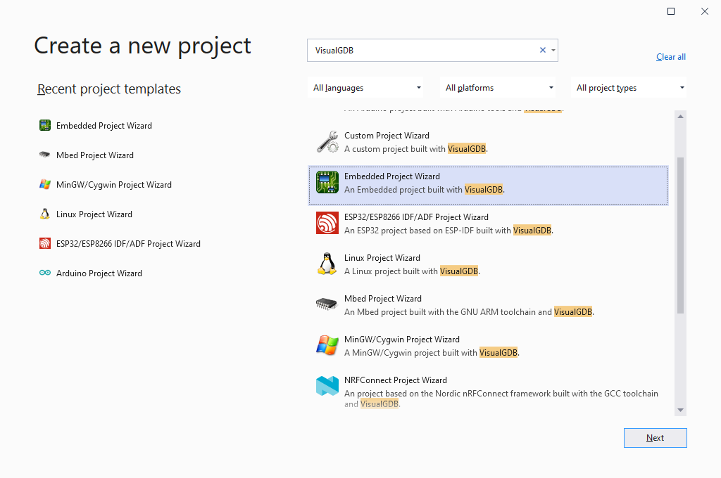This screenshot has width=721, height=478.
Task: Select Mbed Project Wizard title in the results list
Action: 382,299
